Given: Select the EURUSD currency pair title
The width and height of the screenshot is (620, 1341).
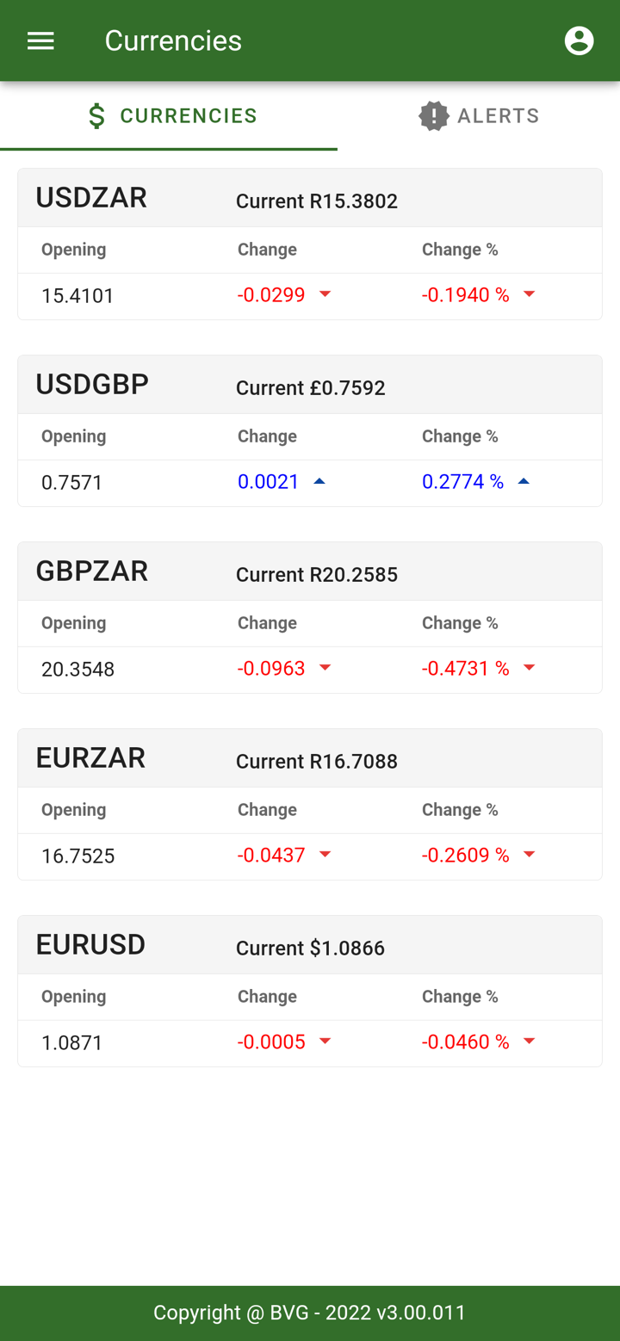Looking at the screenshot, I should pos(90,945).
